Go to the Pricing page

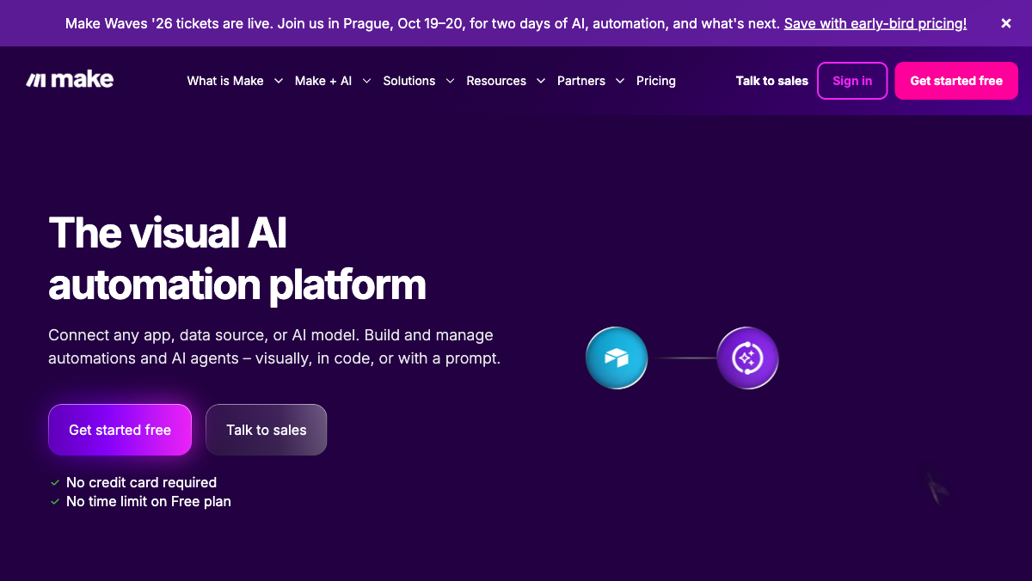pyautogui.click(x=656, y=81)
